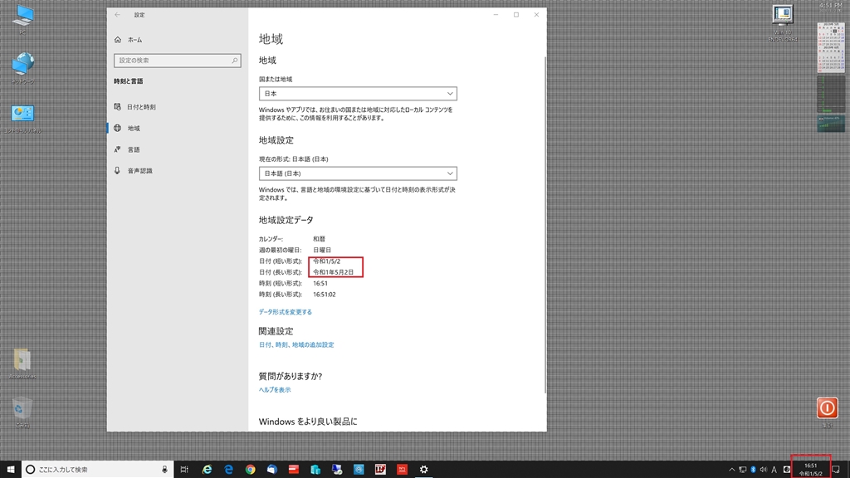Launch Google Chrome from taskbar
This screenshot has width=850, height=478.
coord(251,470)
